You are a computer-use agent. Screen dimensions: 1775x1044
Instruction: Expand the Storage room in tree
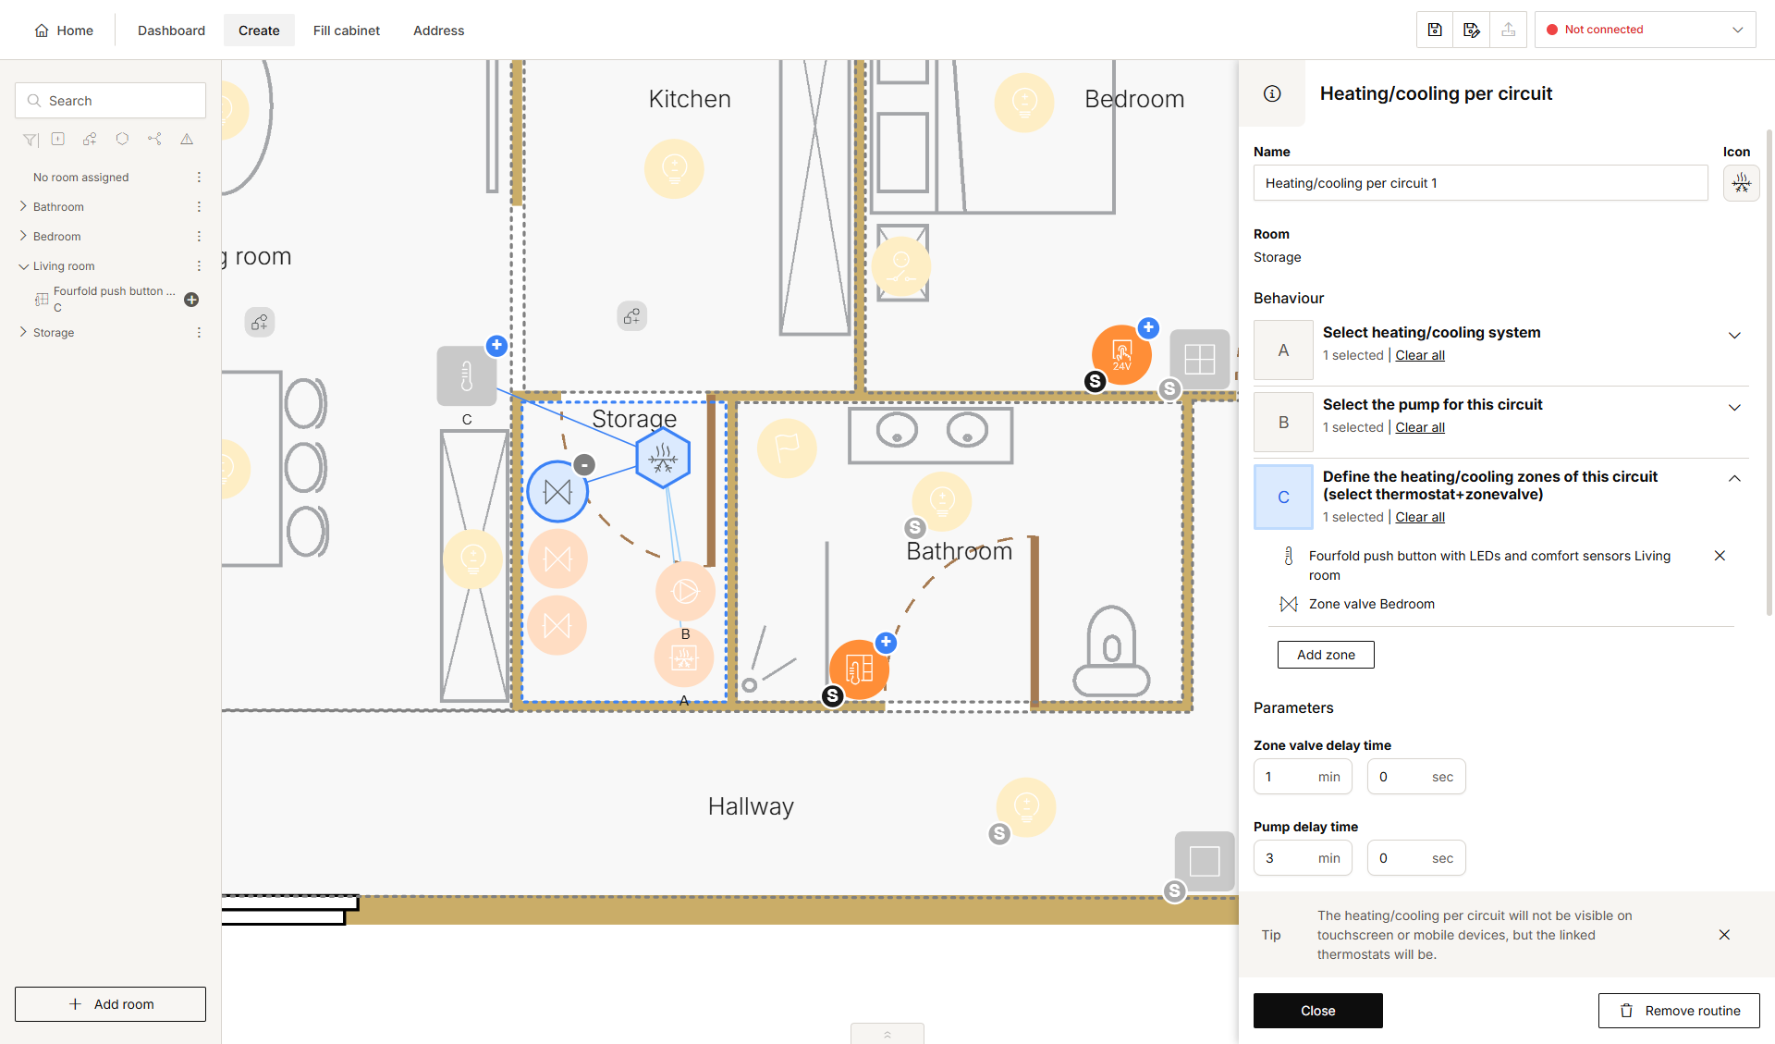pos(23,332)
